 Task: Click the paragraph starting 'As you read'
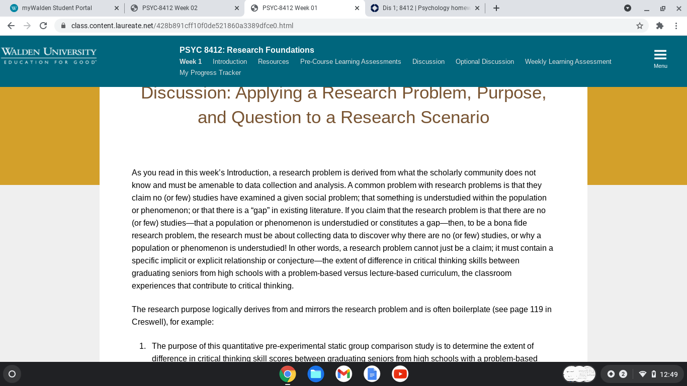(342, 229)
